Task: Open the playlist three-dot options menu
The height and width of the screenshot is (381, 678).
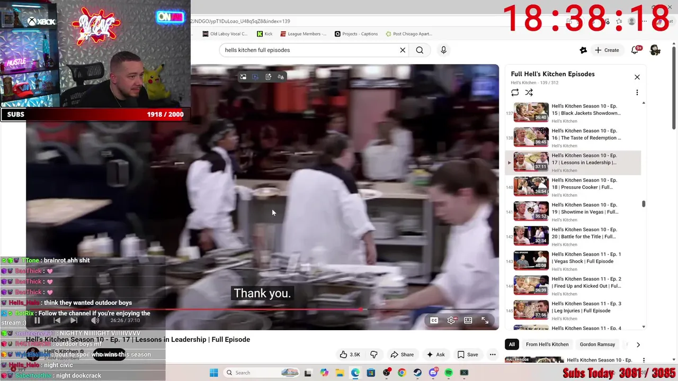Action: click(637, 93)
